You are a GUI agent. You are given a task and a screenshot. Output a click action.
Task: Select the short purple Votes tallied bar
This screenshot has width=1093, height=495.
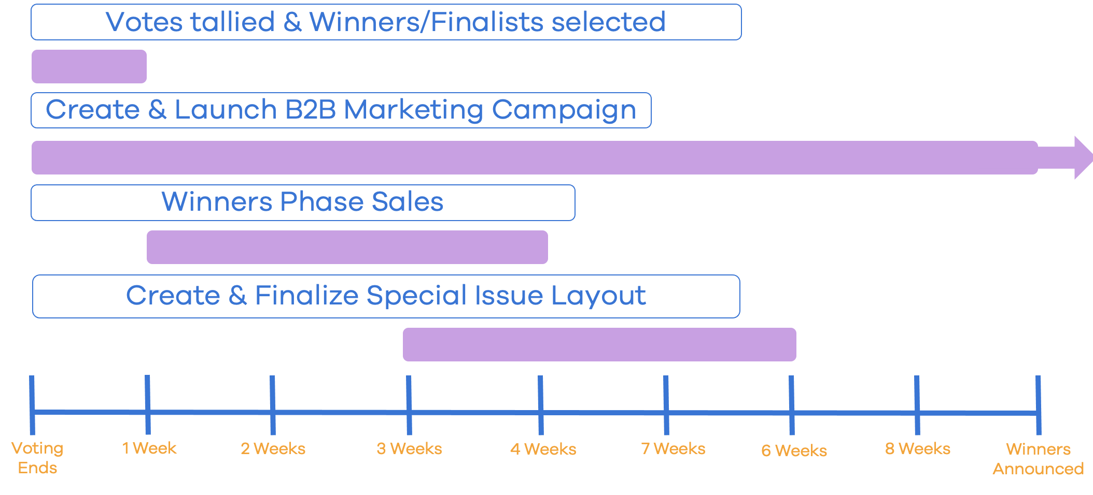point(89,67)
